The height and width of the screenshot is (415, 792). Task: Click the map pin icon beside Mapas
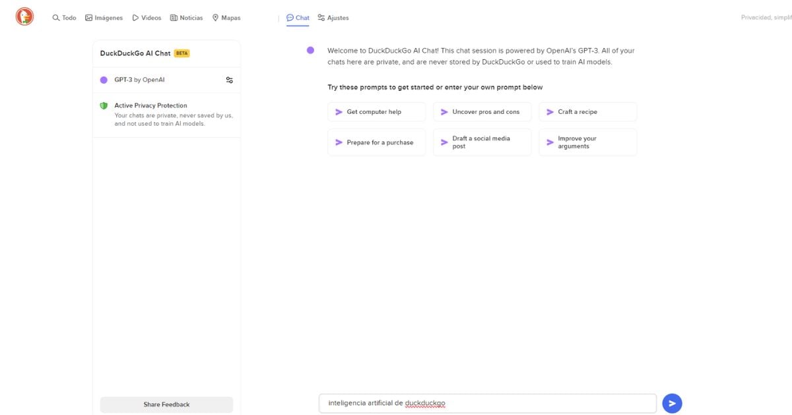pyautogui.click(x=215, y=18)
